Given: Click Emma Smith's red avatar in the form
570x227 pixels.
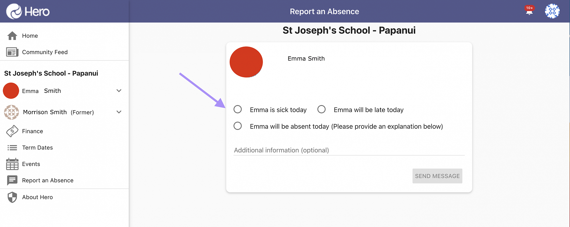Looking at the screenshot, I should coord(246,62).
